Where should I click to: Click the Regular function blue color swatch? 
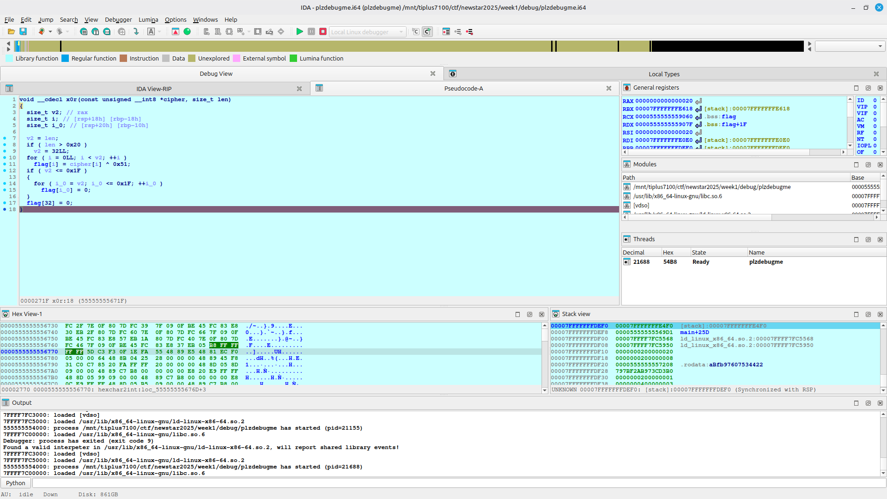65,58
